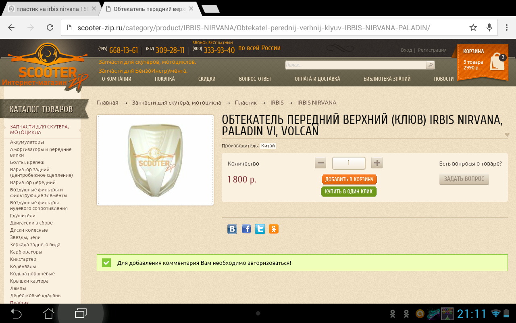This screenshot has width=516, height=323.
Task: Open 'Зеркала заднего вида' category
Action: [35, 245]
